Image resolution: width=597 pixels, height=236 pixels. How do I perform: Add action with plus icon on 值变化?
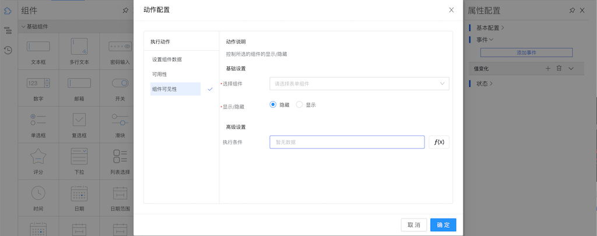pyautogui.click(x=548, y=69)
